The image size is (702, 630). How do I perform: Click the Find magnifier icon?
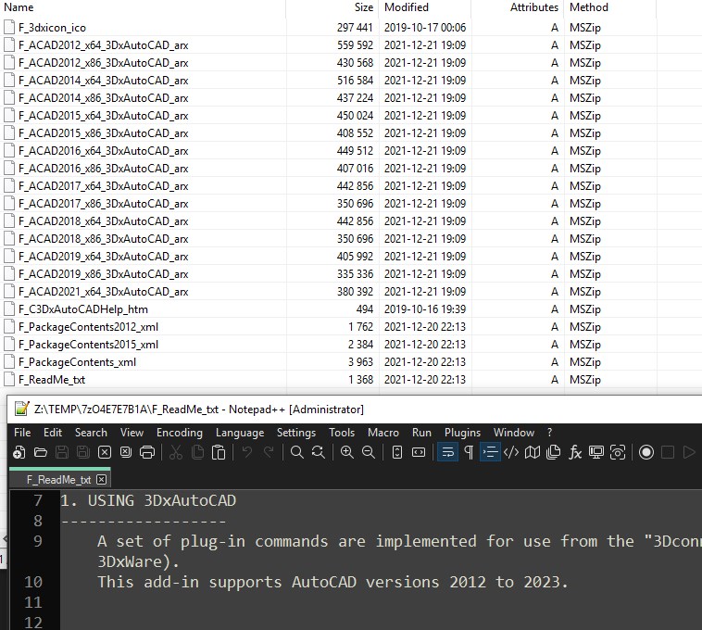[297, 453]
